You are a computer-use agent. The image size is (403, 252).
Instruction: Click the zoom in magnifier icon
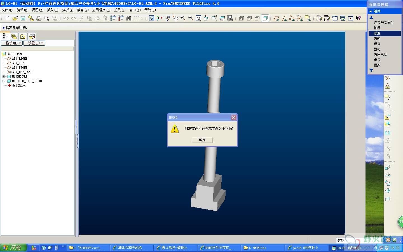click(183, 18)
